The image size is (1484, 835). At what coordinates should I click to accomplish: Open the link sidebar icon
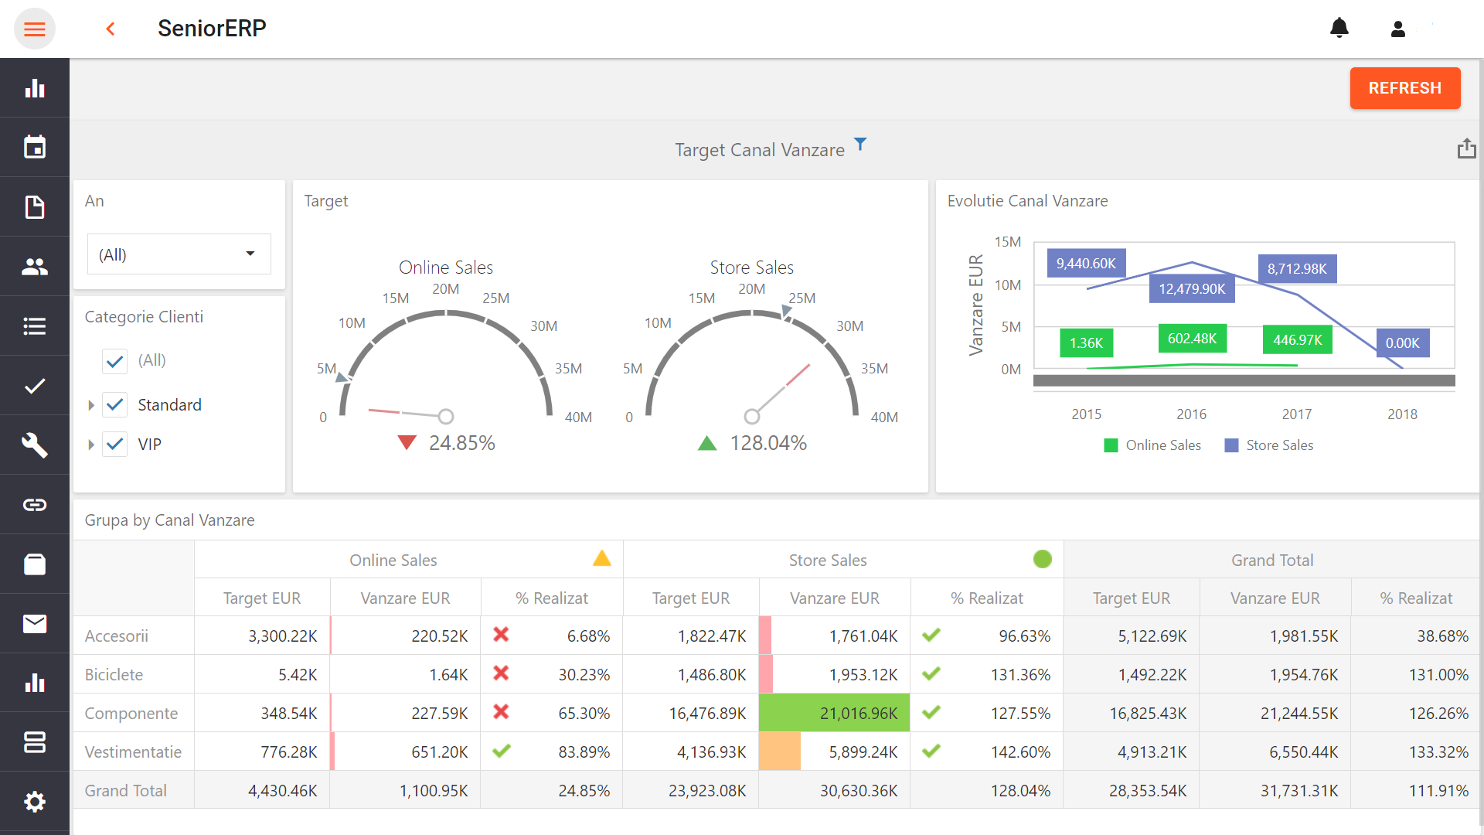[x=35, y=505]
